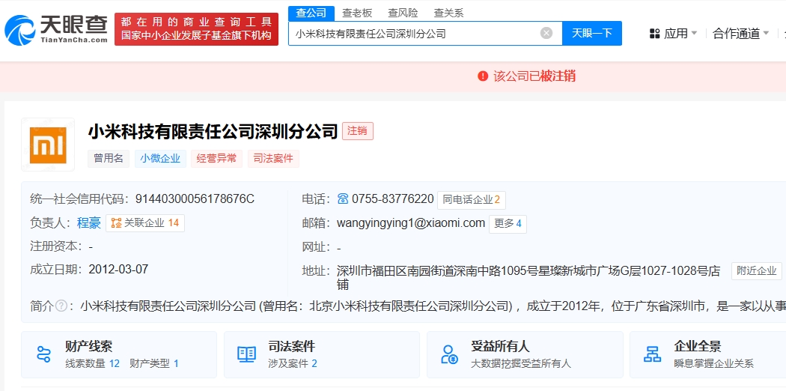Screen dimensions: 786x391
Task: Click the company title 小米科技有限责任公司深圳分公司
Action: coord(213,131)
